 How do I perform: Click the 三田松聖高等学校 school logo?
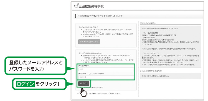click(89, 6)
